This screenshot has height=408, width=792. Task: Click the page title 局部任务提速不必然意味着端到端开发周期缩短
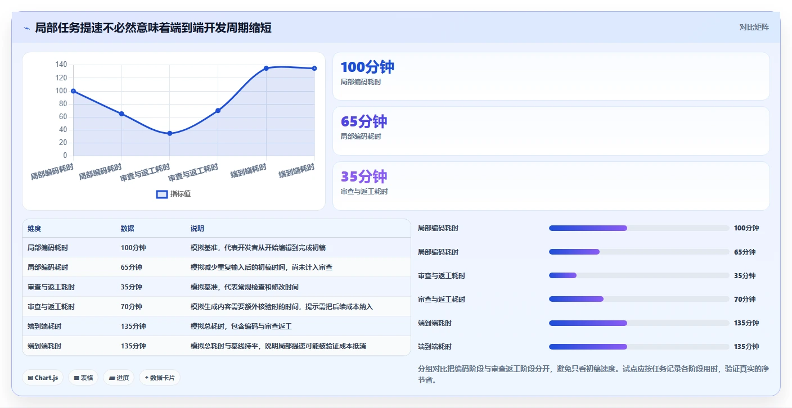[153, 28]
